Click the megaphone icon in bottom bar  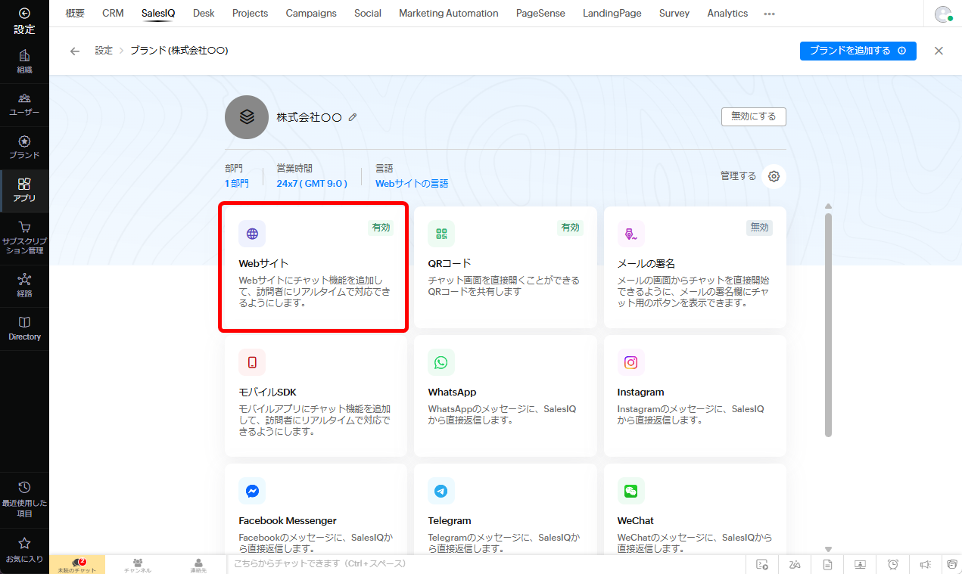(x=925, y=564)
